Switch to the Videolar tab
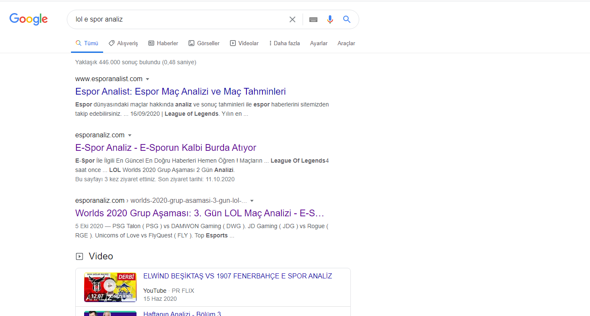 [244, 43]
